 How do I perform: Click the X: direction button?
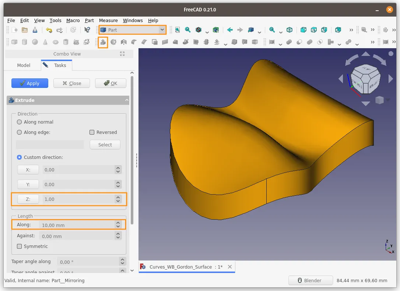point(28,170)
